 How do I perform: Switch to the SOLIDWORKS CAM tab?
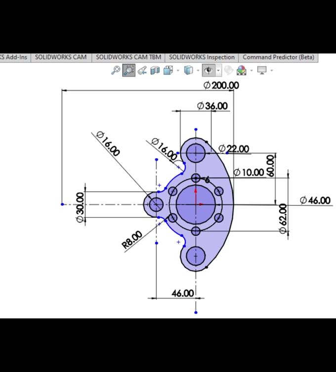61,57
